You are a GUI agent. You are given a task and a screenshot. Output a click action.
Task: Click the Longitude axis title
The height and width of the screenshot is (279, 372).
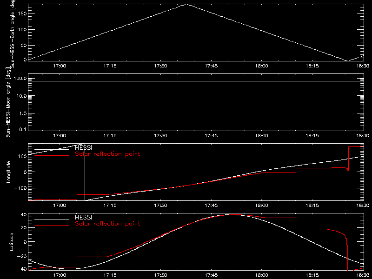(8, 172)
